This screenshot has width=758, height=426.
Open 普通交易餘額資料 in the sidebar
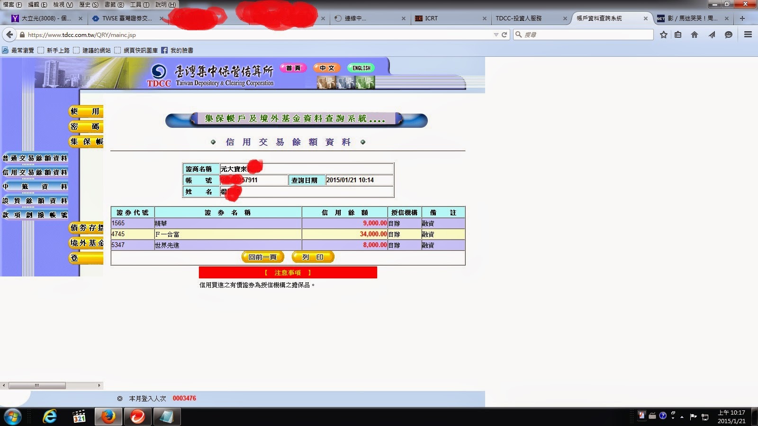click(35, 158)
